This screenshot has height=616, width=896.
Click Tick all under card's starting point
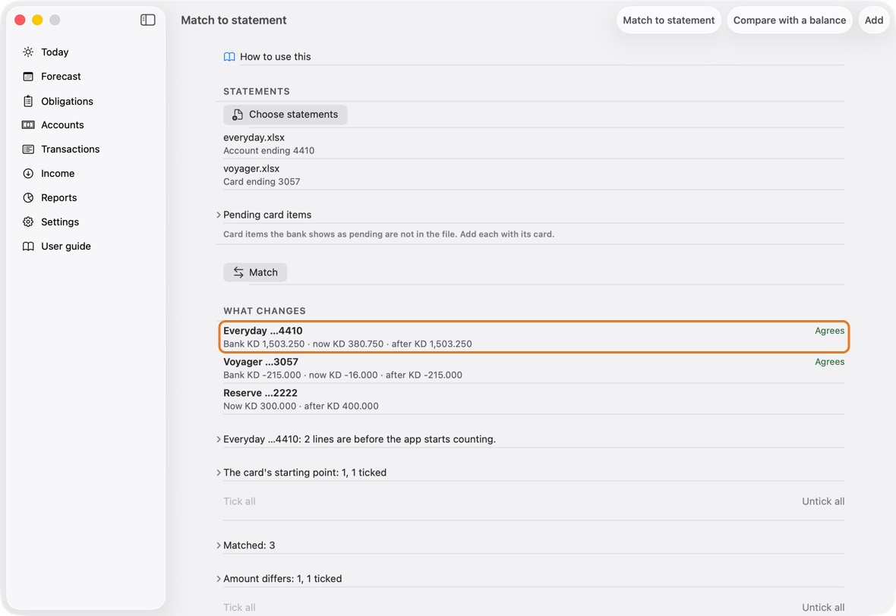(x=239, y=501)
